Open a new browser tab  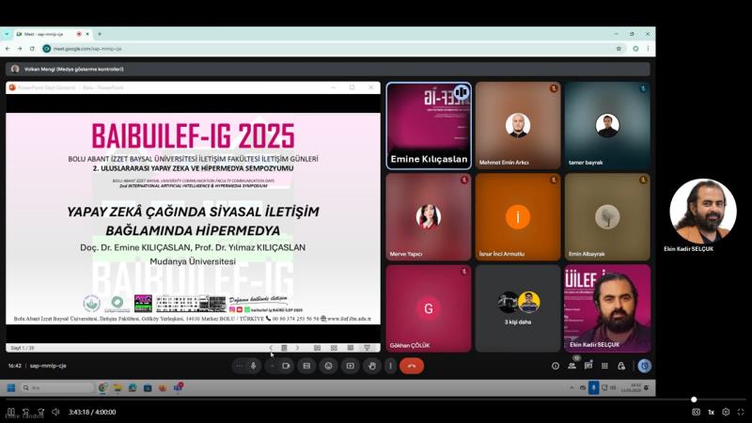pos(100,34)
